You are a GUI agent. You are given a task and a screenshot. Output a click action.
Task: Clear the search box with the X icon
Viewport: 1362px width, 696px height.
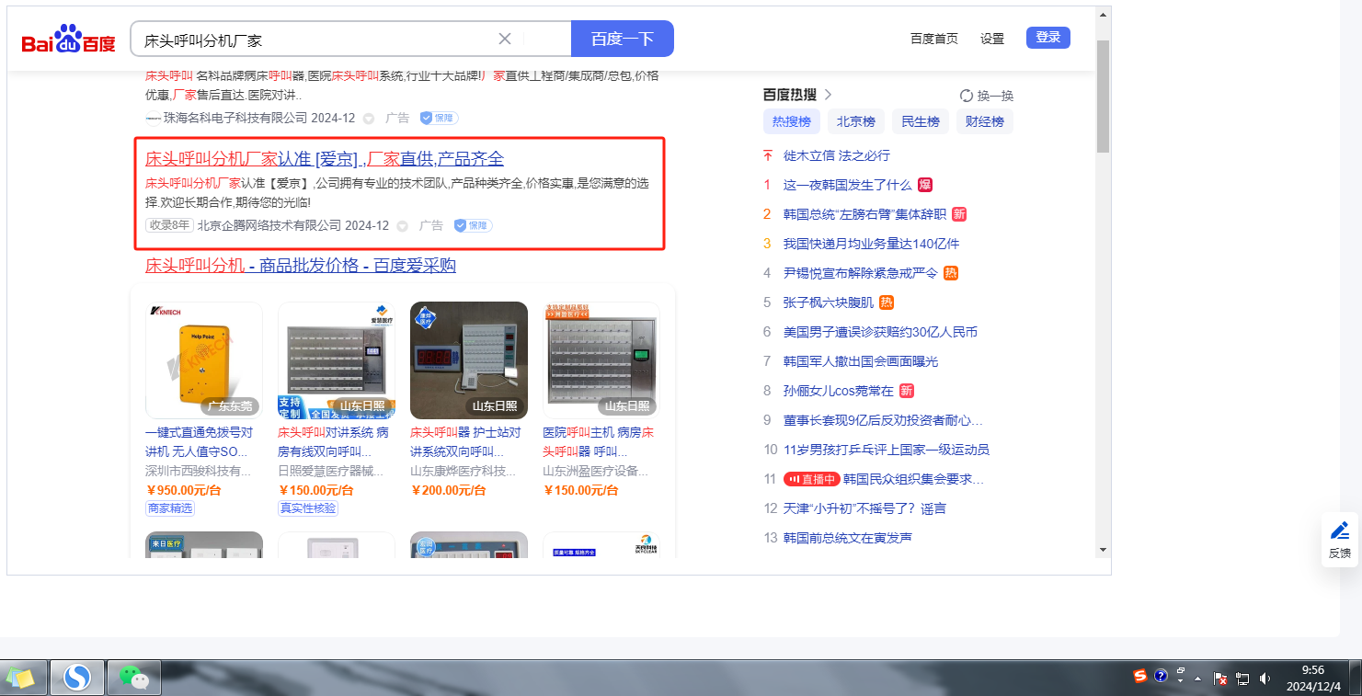tap(505, 39)
